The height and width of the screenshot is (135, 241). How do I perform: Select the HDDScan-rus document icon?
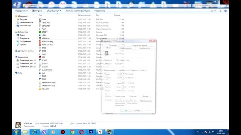click(40, 45)
